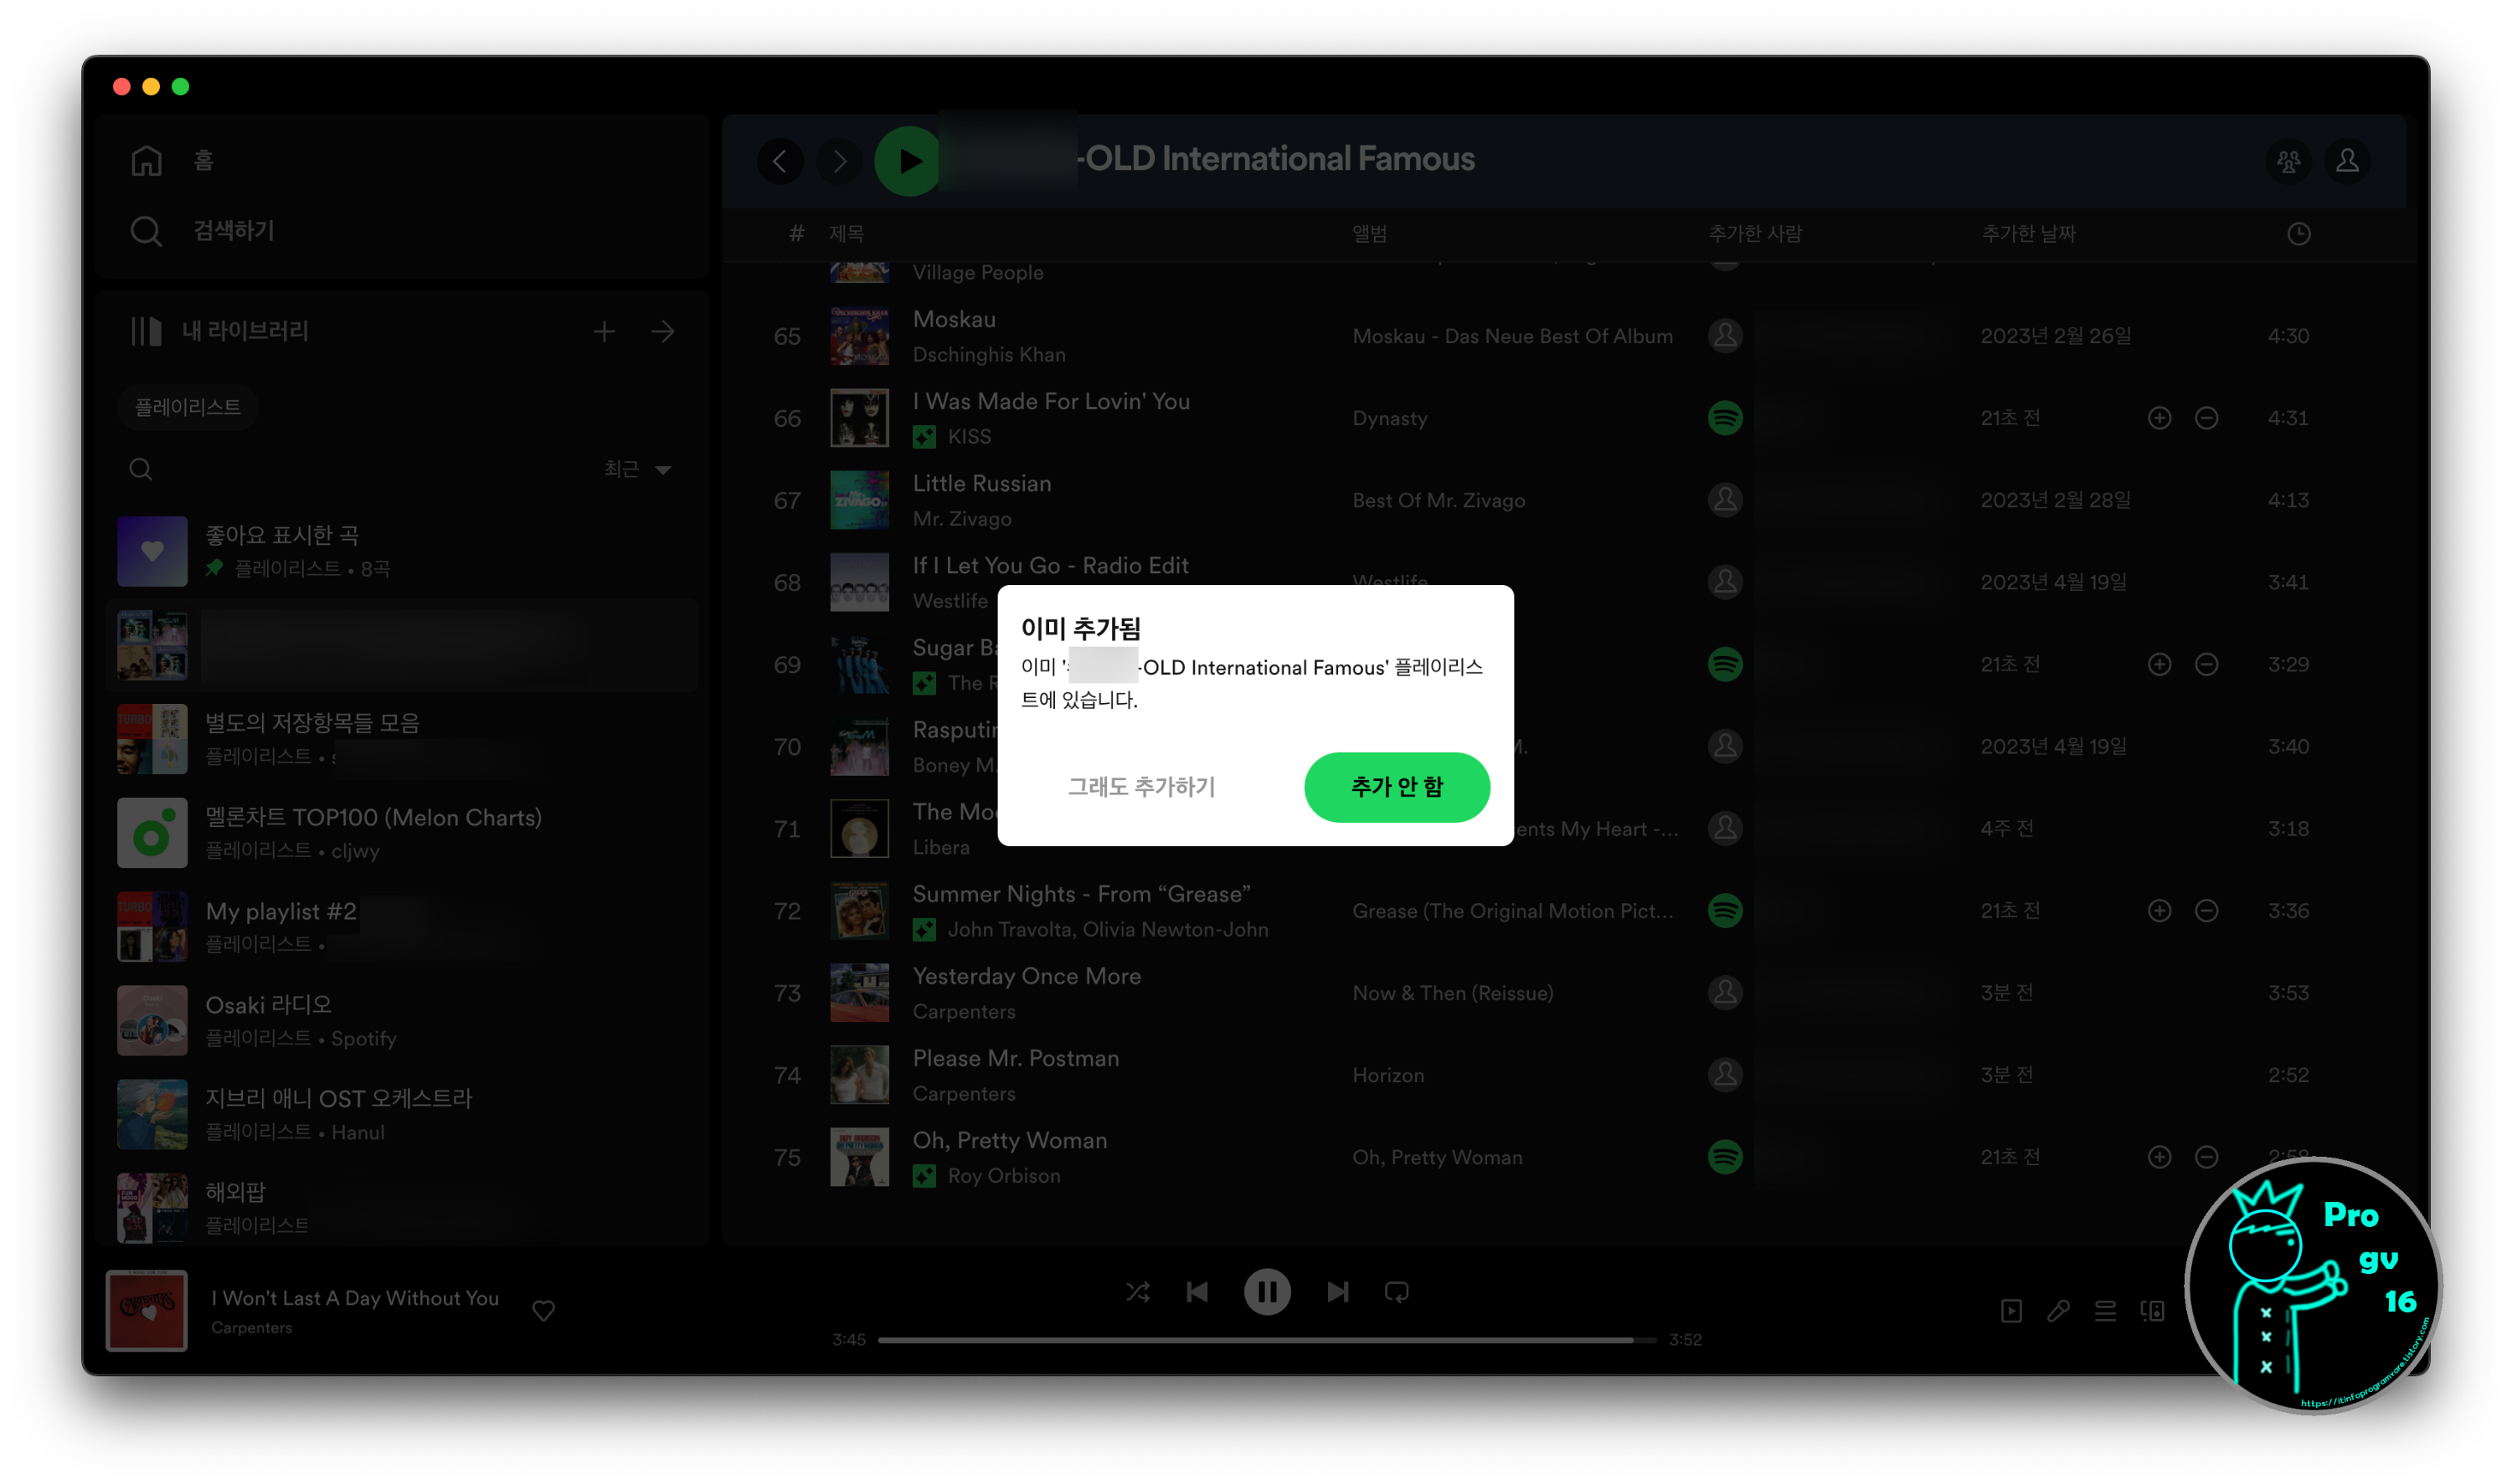This screenshot has height=1484, width=2512.
Task: Toggle shuffle playback
Action: tap(1137, 1292)
